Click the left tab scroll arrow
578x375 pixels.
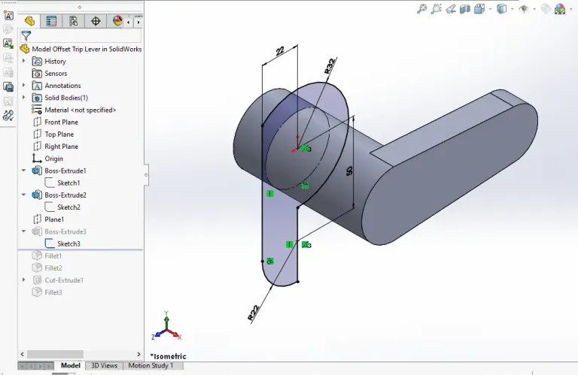point(128,23)
